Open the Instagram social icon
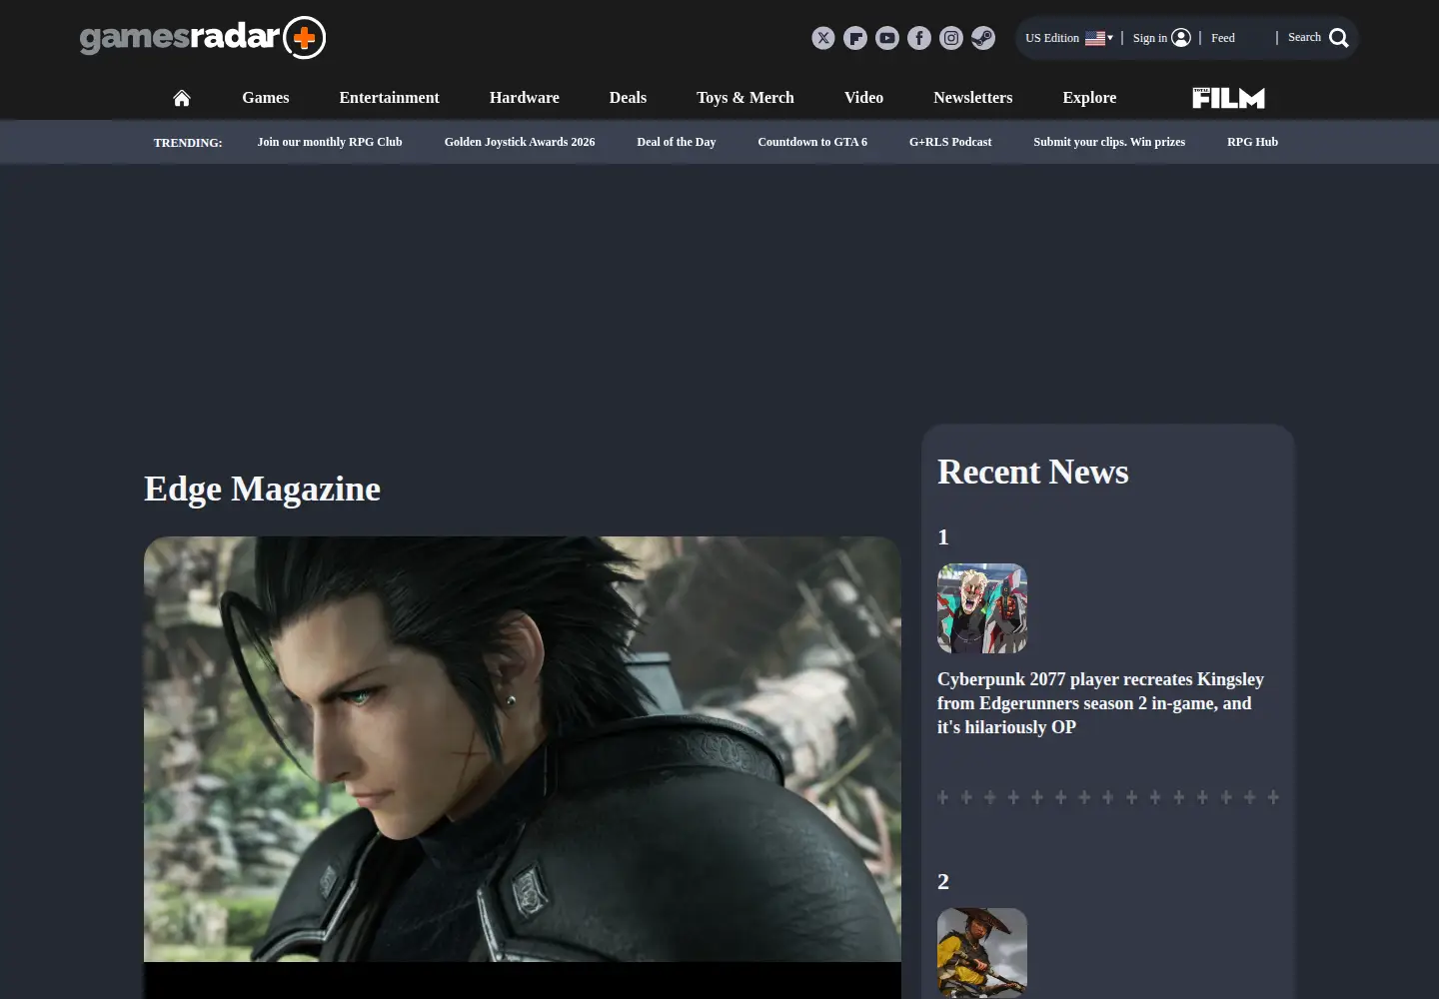The height and width of the screenshot is (999, 1439). (951, 38)
